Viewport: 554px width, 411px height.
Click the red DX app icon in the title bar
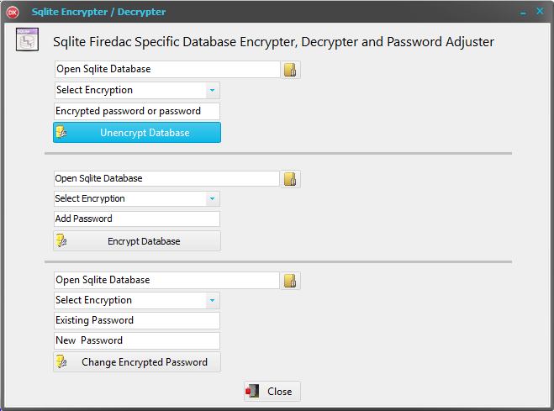coord(13,13)
